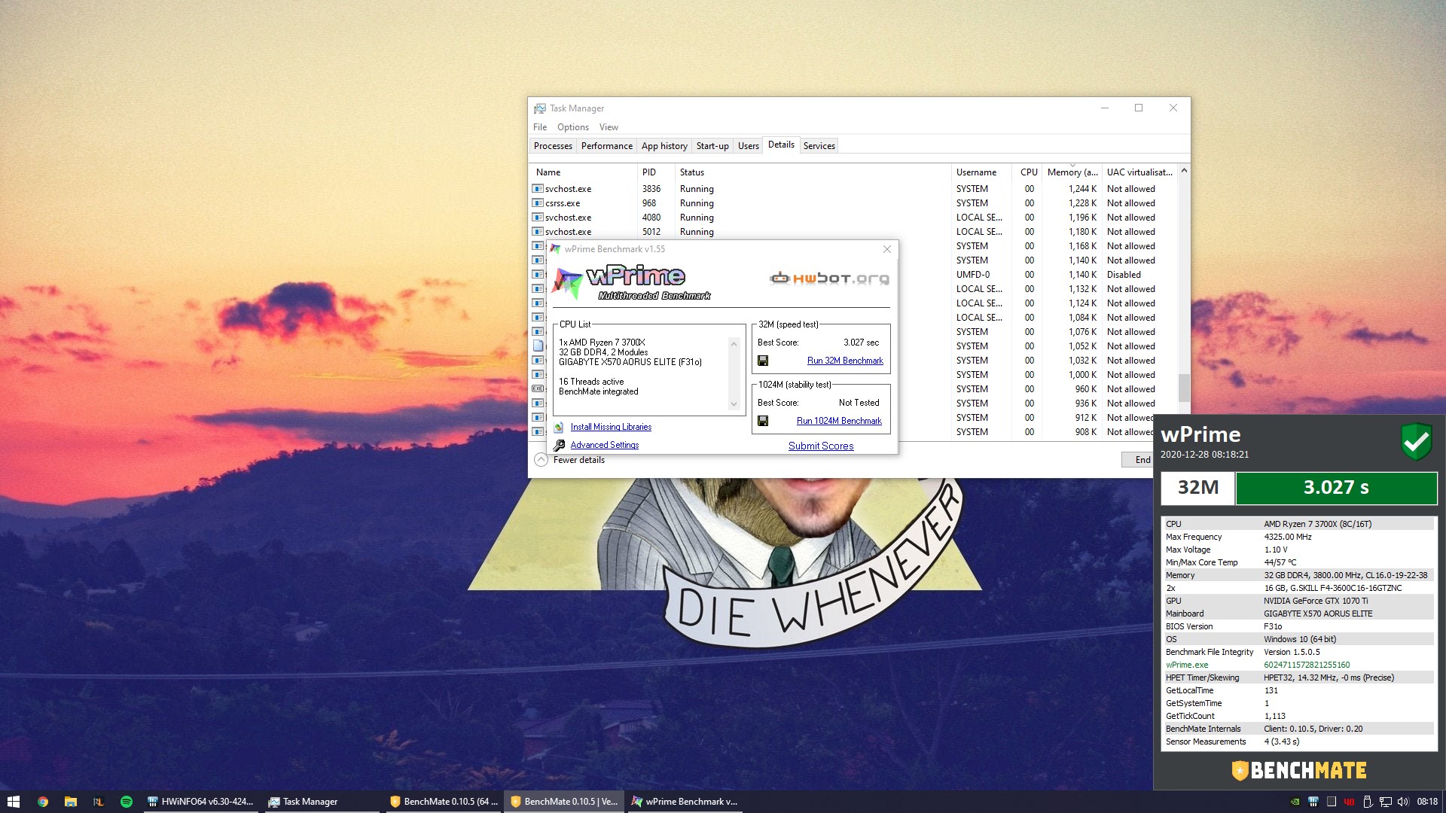Open the RL app taskbar icon

(99, 802)
